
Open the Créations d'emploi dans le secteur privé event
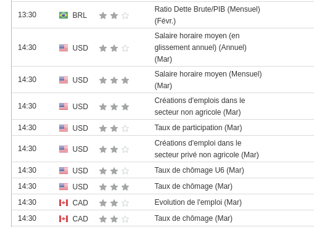(x=207, y=149)
